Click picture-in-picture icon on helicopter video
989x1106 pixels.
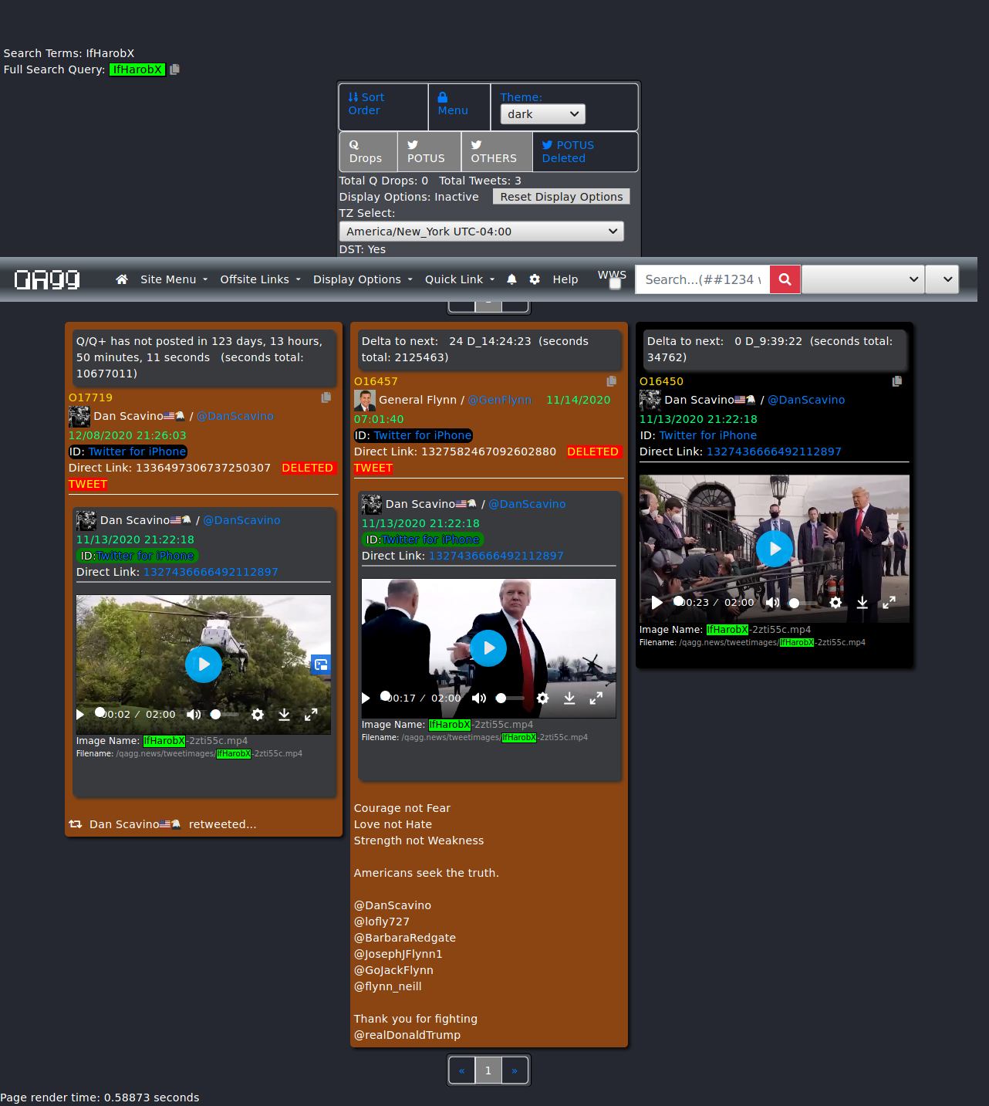pos(321,664)
